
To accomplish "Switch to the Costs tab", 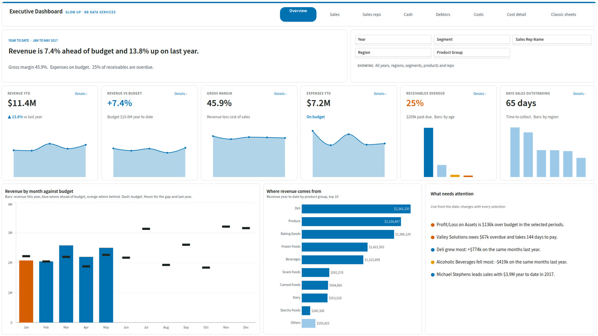I will point(478,15).
